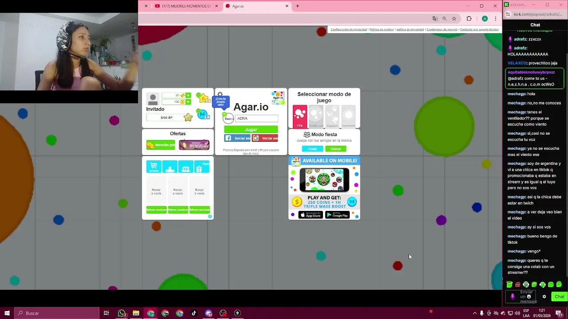
Task: Open TikTok from taskbar
Action: (194, 313)
